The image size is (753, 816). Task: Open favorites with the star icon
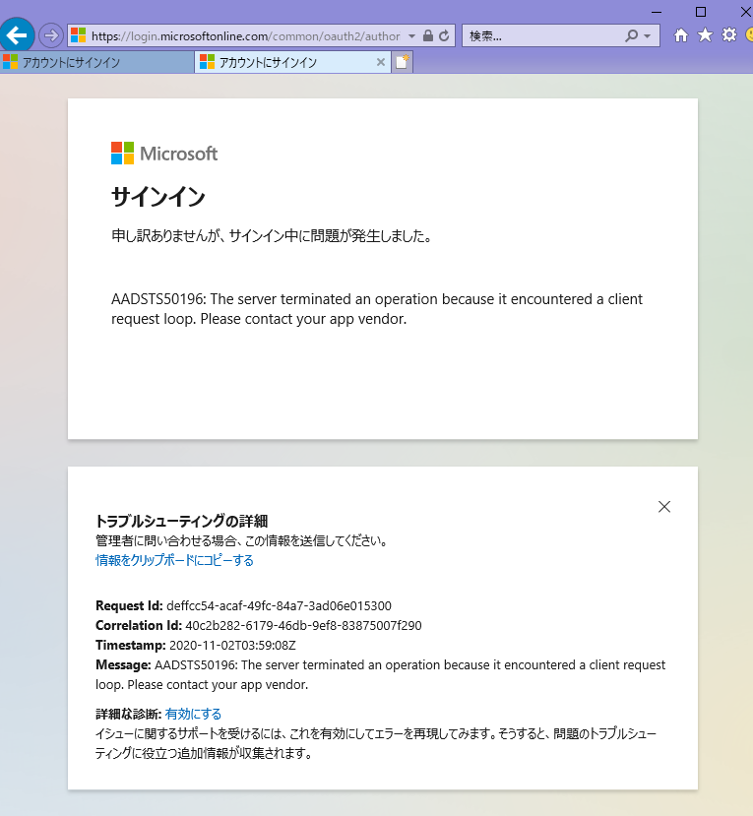pyautogui.click(x=705, y=34)
